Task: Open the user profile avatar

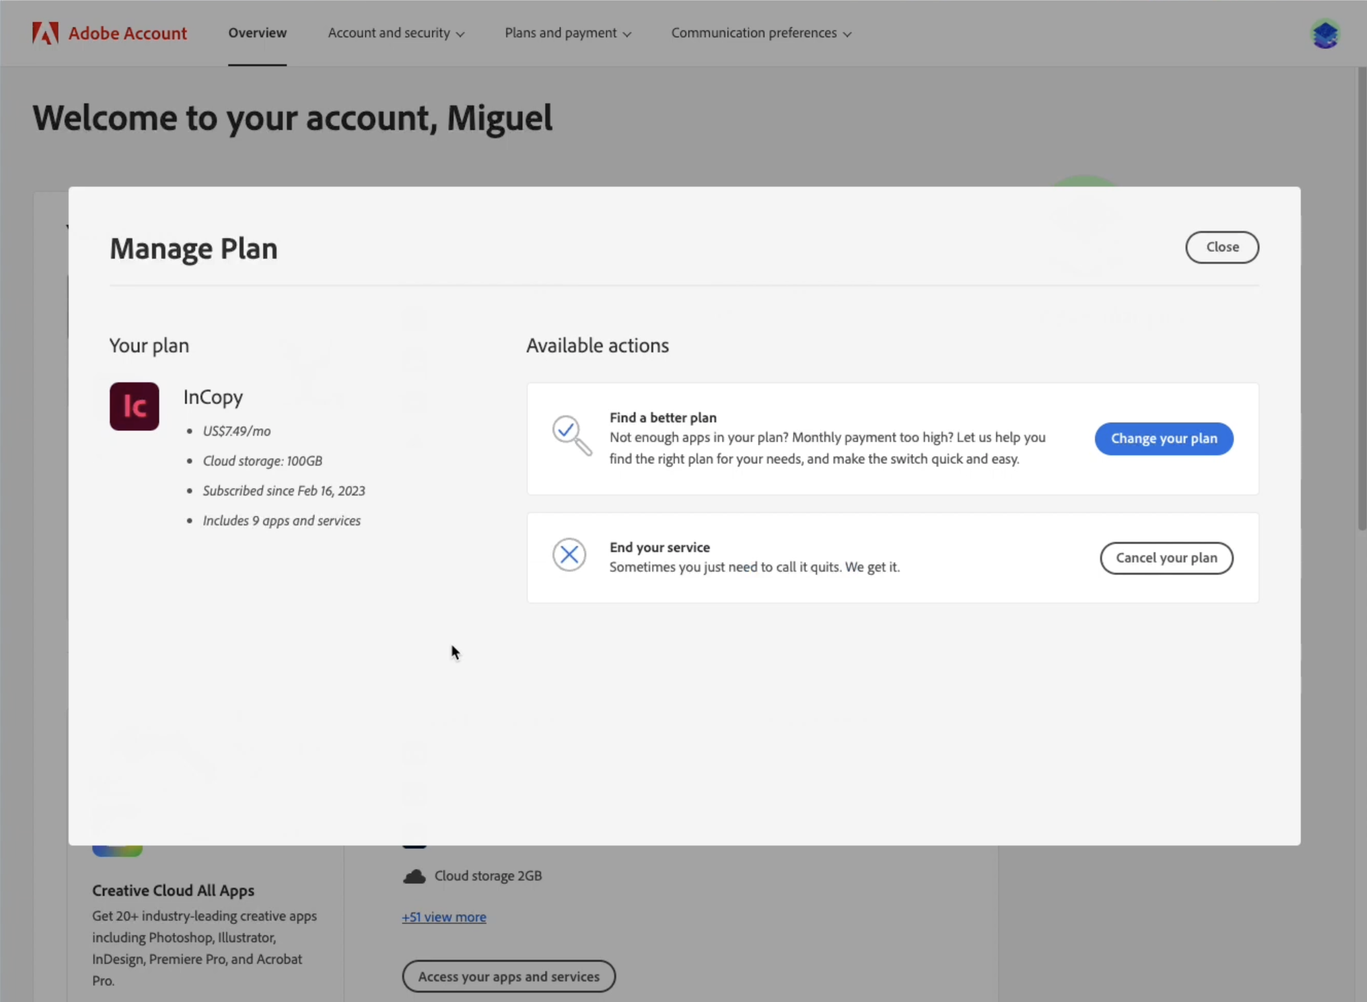Action: click(x=1325, y=34)
